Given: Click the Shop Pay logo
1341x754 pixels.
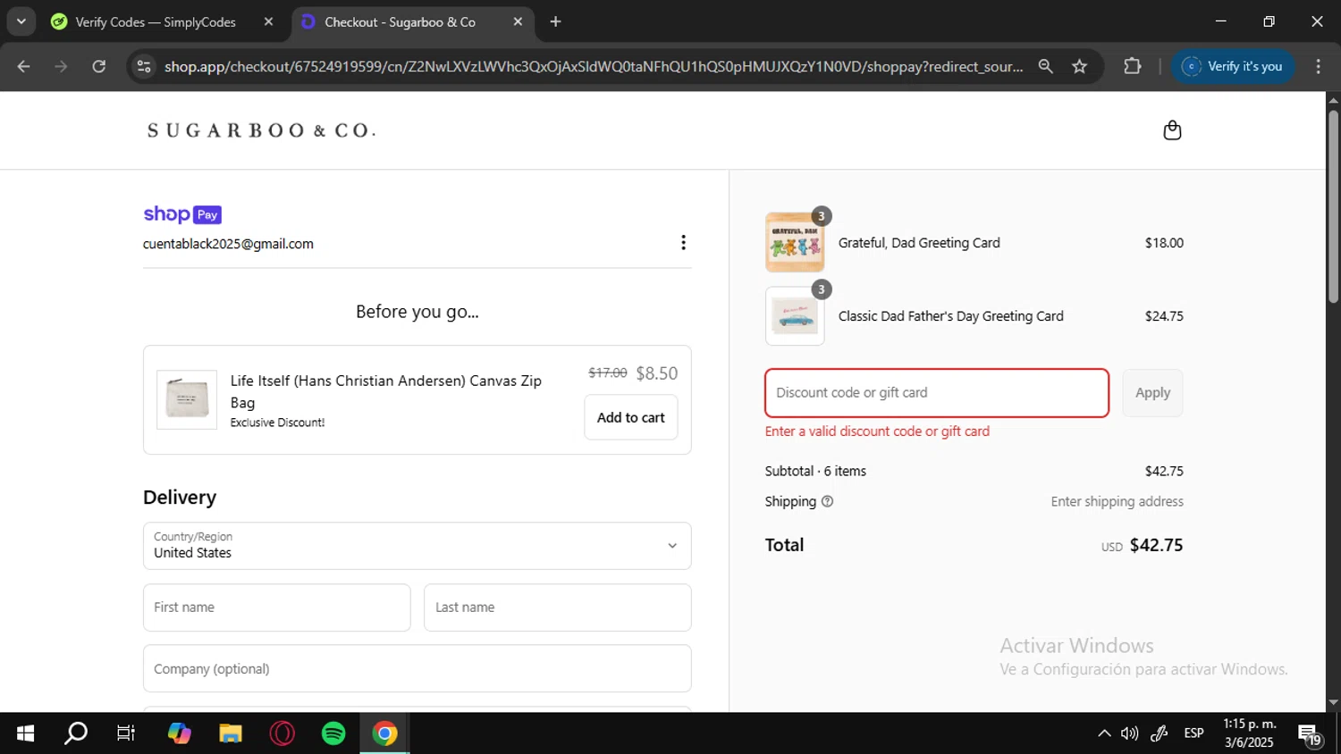Looking at the screenshot, I should 182,214.
